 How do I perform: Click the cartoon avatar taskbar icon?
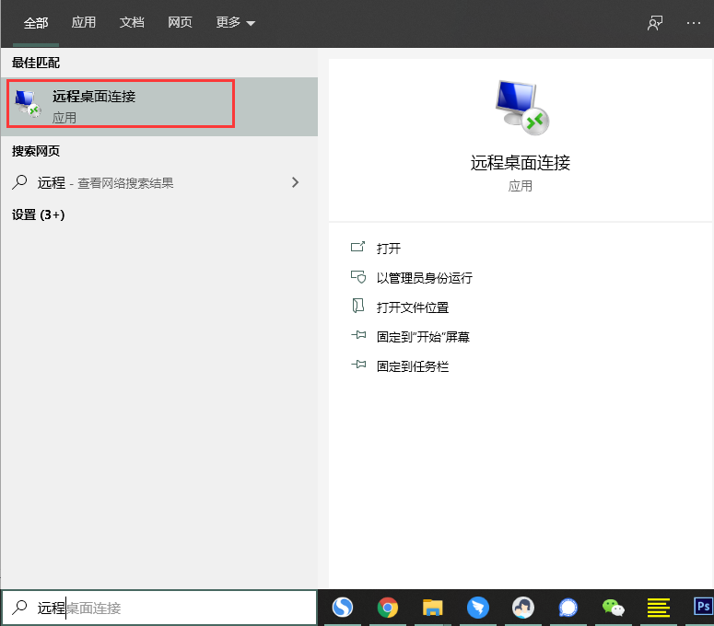(522, 608)
